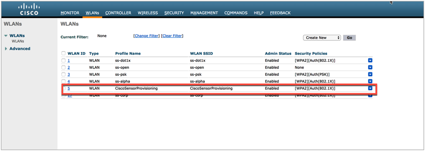Screen dimensions: 425x151
Task: Open row menu for ss-dot1x WLAN
Action: (x=370, y=61)
